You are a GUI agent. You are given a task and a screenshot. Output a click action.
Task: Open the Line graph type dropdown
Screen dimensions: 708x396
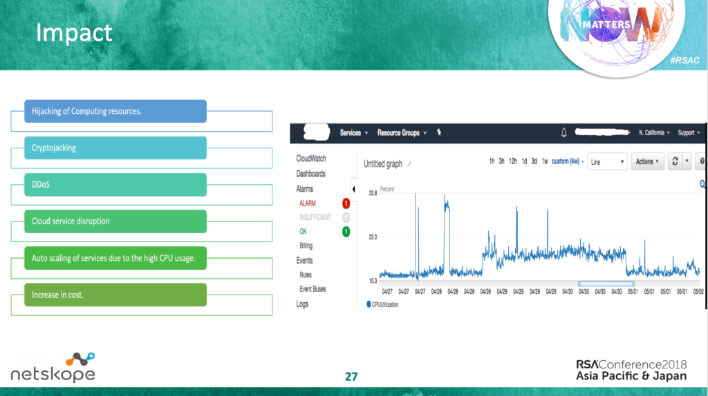607,161
